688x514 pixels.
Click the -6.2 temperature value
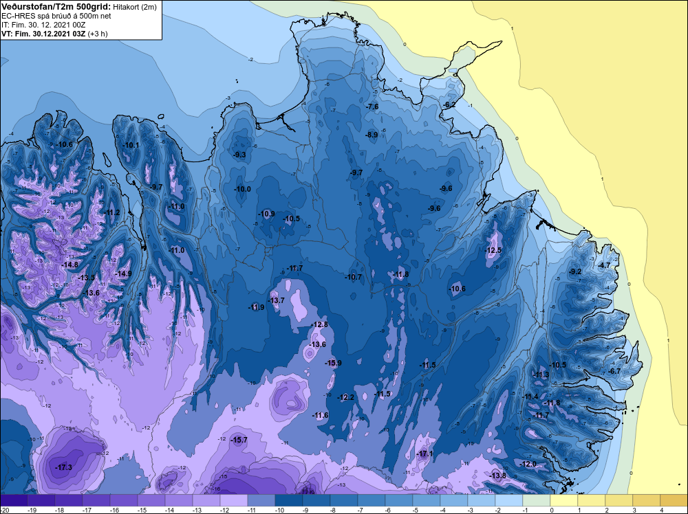click(449, 104)
